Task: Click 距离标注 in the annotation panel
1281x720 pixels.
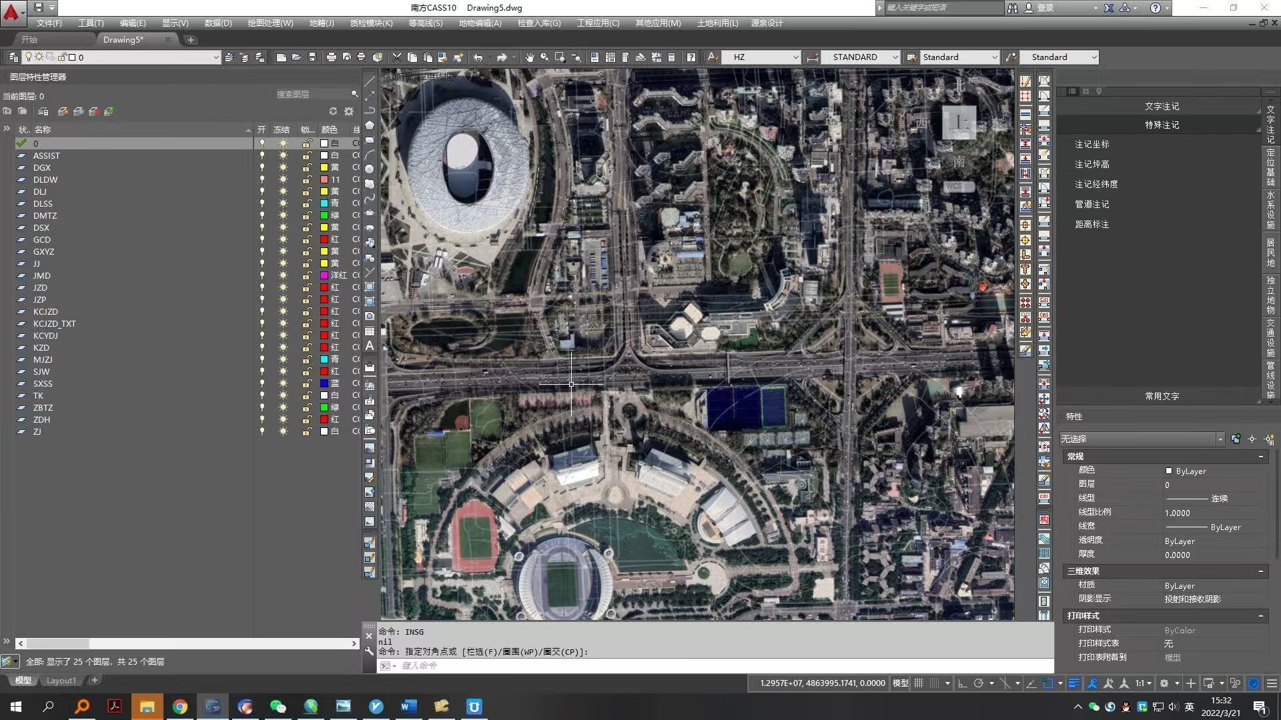Action: (1092, 224)
